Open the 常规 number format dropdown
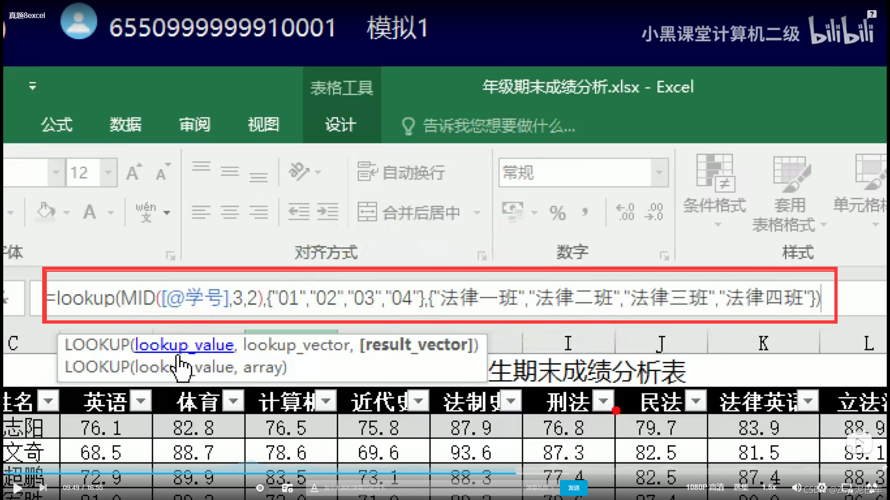Viewport: 890px width, 500px height. (659, 173)
